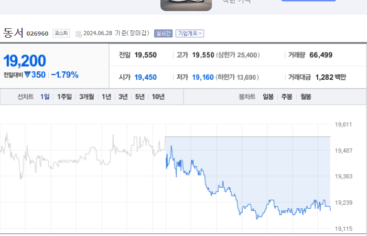Image resolution: width=367 pixels, height=236 pixels.
Task: Click the 실시간 button
Action: click(x=163, y=34)
